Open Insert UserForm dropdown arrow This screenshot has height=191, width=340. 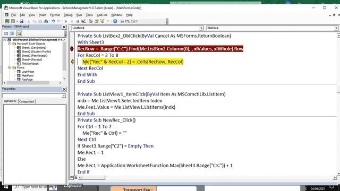tap(17, 21)
